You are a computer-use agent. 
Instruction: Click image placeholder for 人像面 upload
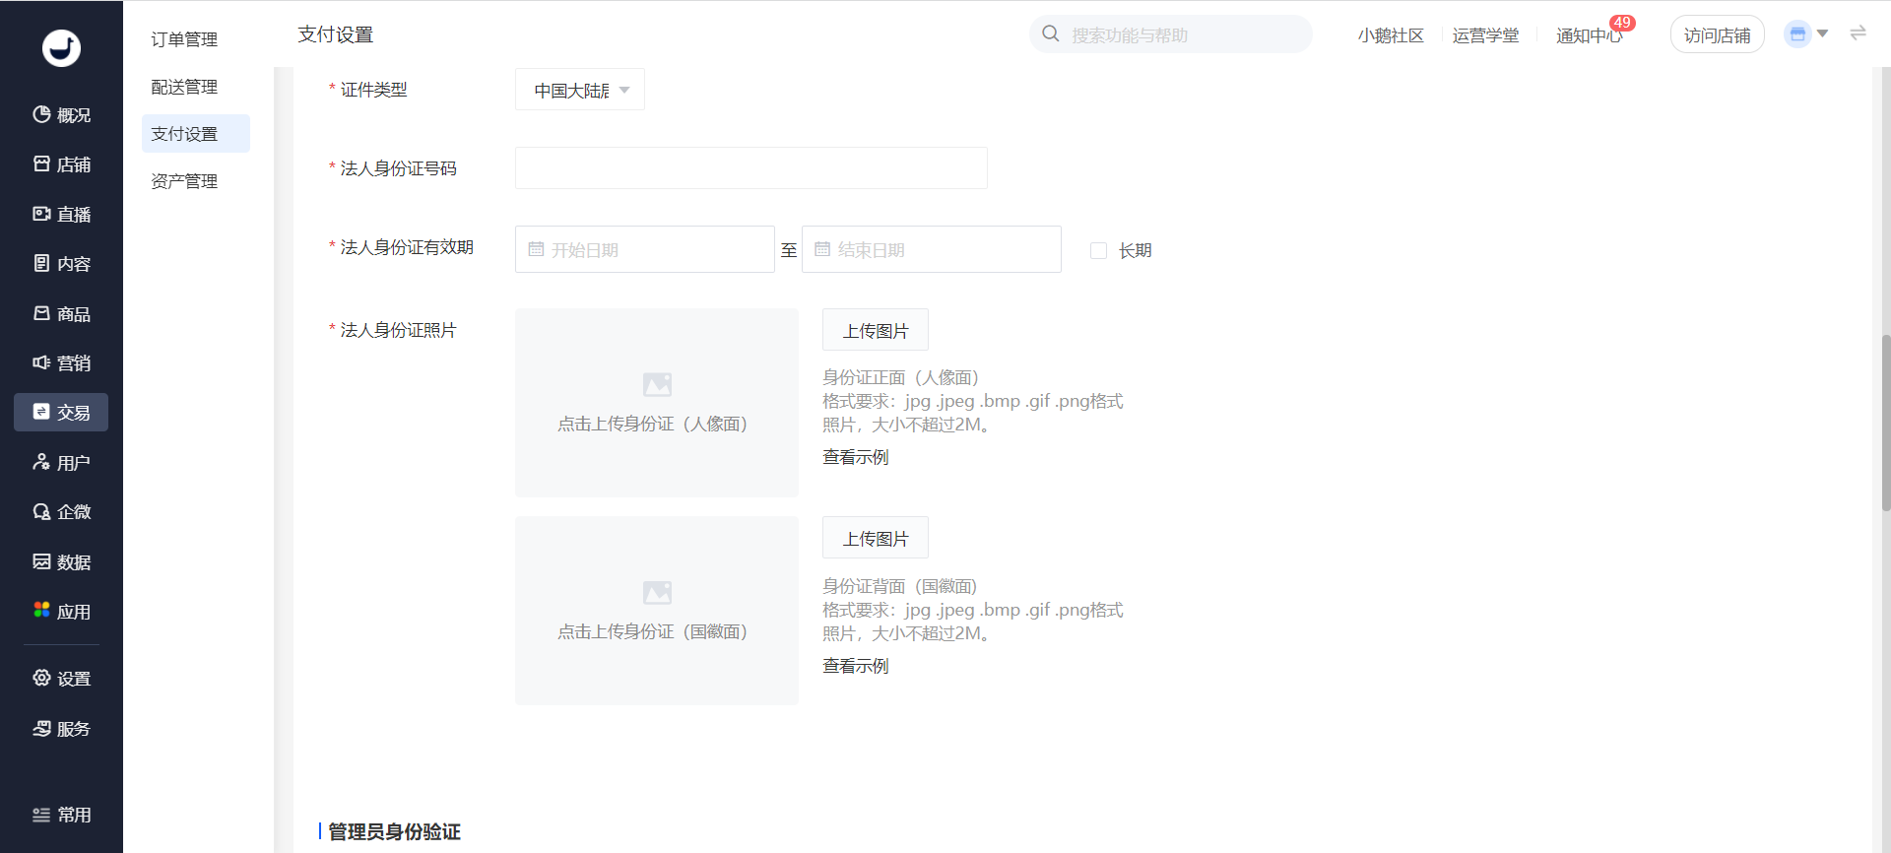pyautogui.click(x=657, y=384)
